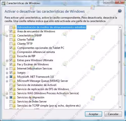
Task: Enable the Característica SNMP checkbox
Action: [11, 35]
